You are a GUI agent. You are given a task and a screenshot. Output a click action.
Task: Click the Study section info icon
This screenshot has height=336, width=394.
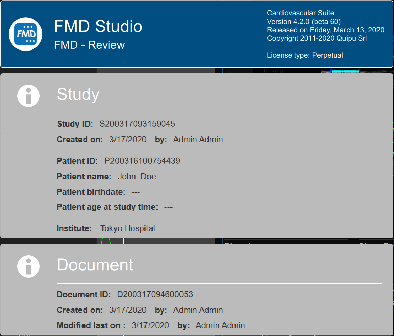[x=28, y=96]
